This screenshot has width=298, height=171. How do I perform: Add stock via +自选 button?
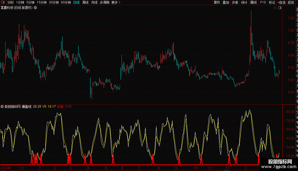(281, 2)
